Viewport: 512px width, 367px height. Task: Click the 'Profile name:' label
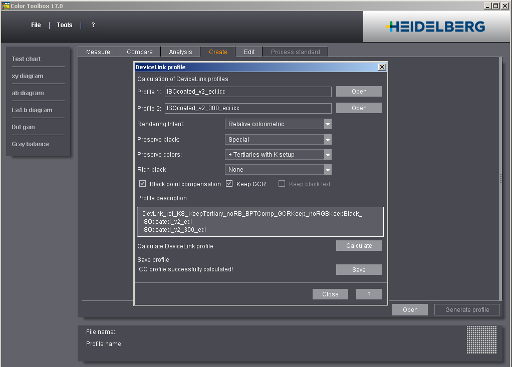104,344
